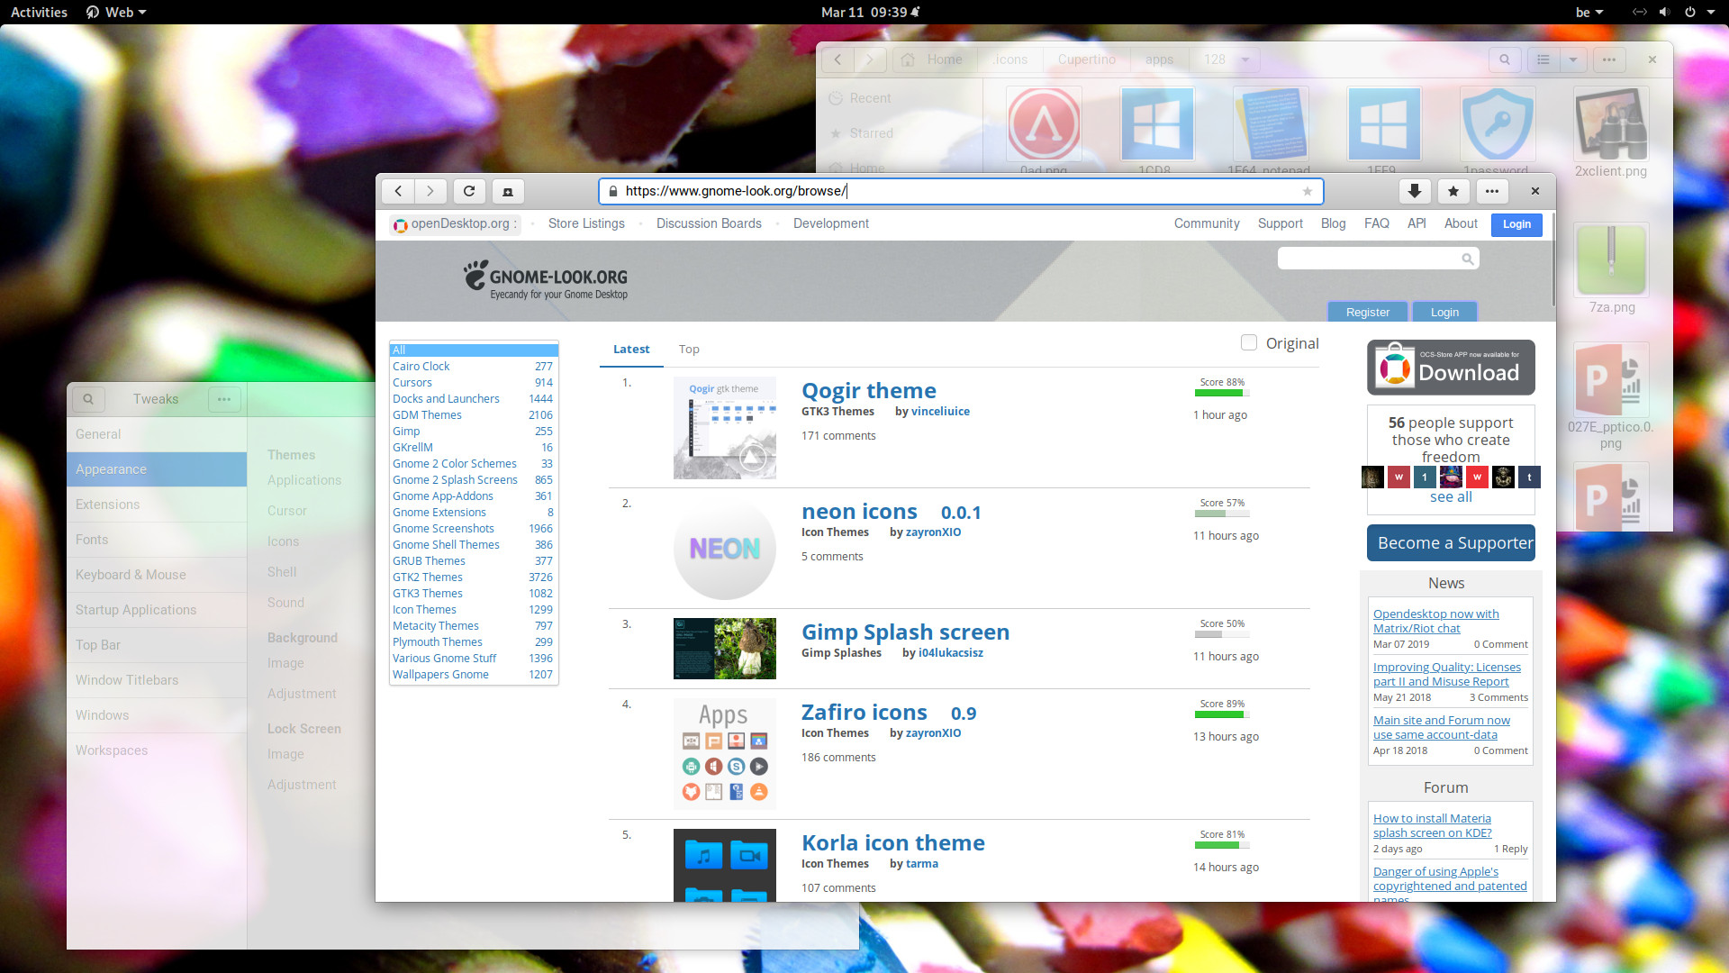The image size is (1729, 973).
Task: Select Extensions in Tweaks sidebar
Action: (157, 505)
